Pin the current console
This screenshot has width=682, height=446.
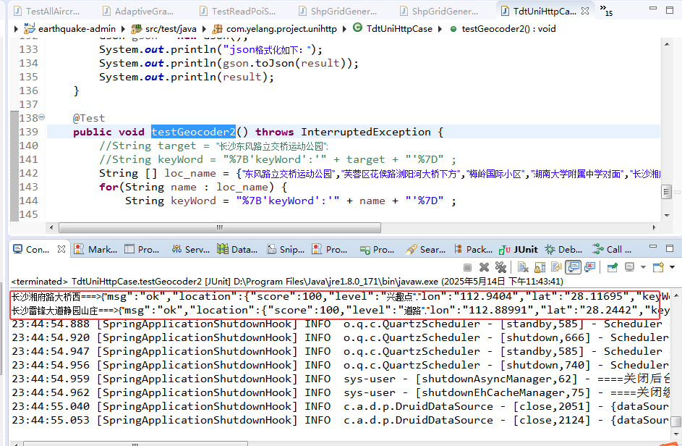click(613, 267)
